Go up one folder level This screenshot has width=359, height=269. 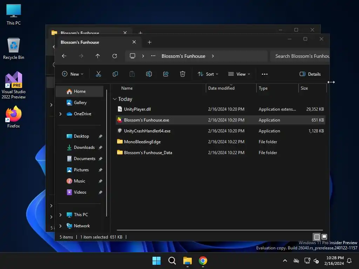pos(98,56)
